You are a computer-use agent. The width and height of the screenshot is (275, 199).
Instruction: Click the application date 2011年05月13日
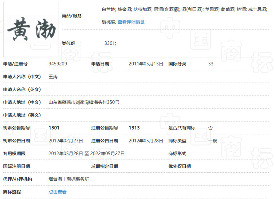[146, 64]
